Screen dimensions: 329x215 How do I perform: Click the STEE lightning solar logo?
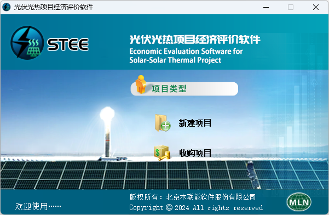pyautogui.click(x=27, y=43)
